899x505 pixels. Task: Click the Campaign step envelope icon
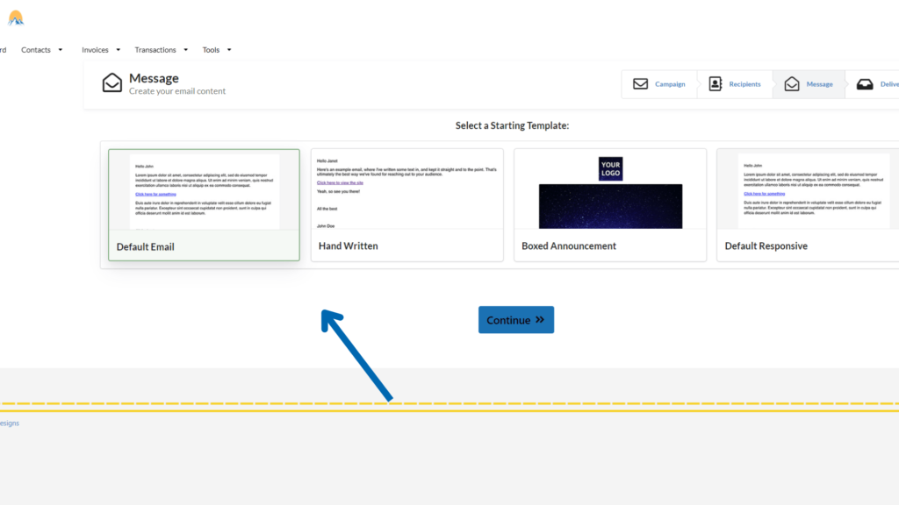pos(641,84)
